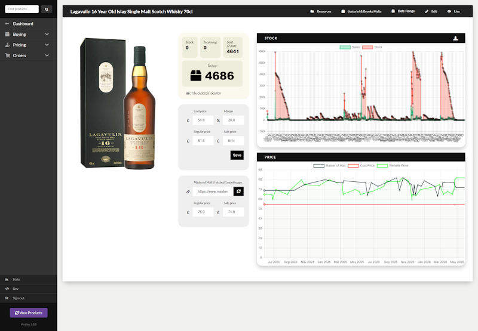Toggle Cost Price legend in Price chart

pyautogui.click(x=361, y=166)
